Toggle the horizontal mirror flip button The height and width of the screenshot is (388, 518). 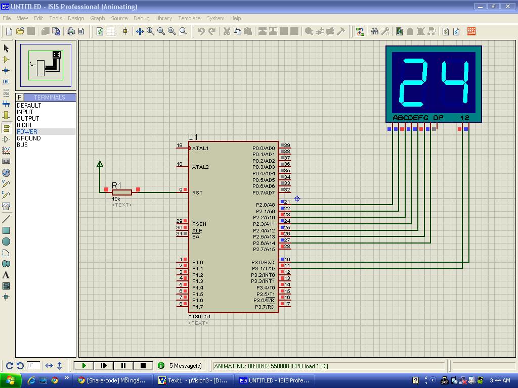tap(49, 365)
